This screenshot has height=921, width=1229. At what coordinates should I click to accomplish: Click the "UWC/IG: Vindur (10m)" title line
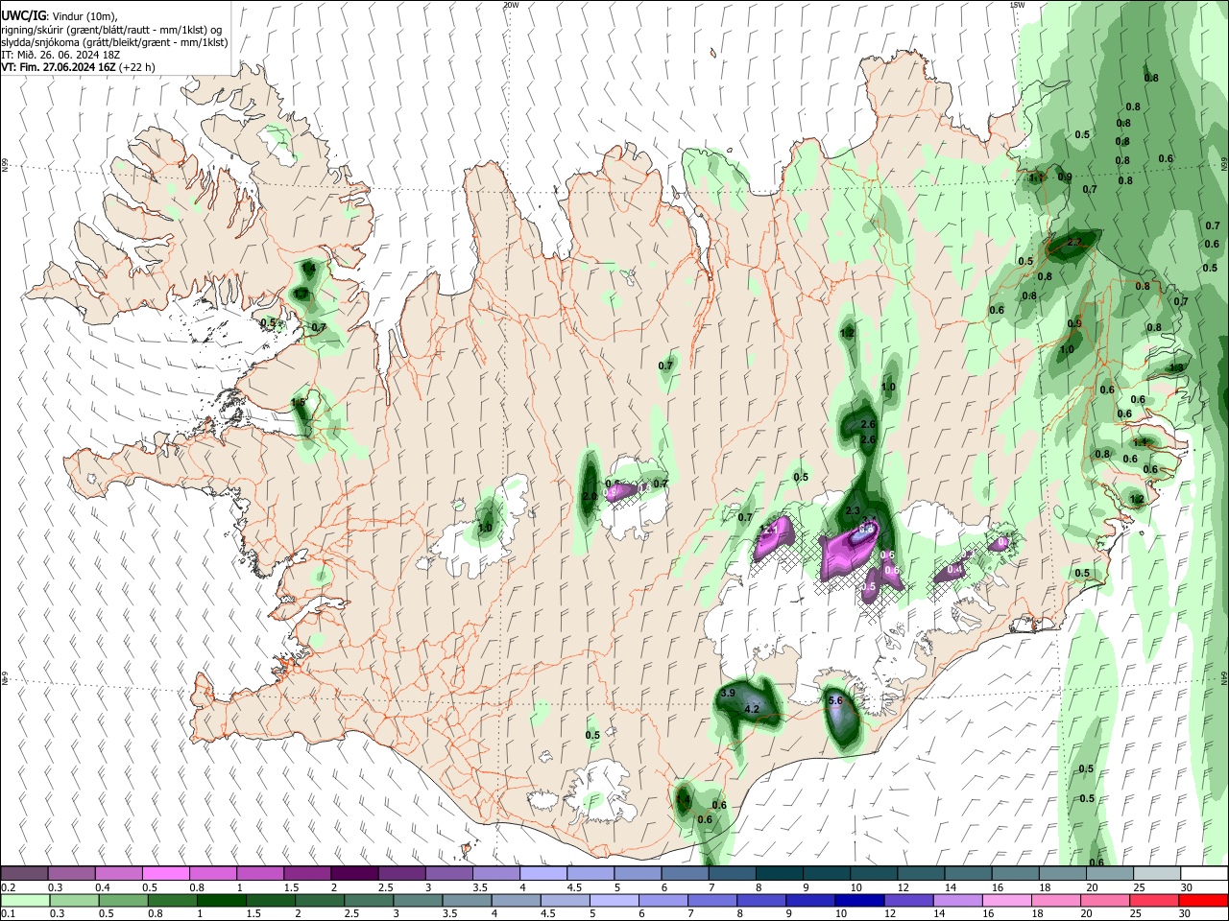tap(59, 16)
